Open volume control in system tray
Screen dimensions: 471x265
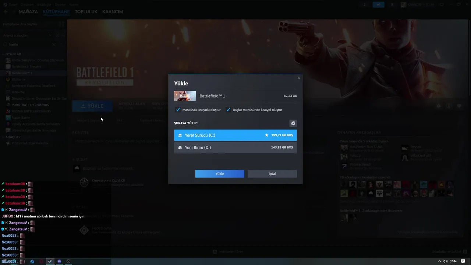445,261
